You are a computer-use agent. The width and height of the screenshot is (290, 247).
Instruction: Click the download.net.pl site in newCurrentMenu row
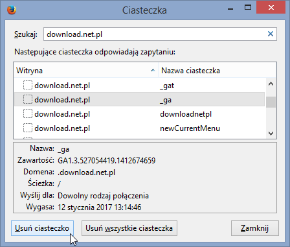click(x=62, y=128)
